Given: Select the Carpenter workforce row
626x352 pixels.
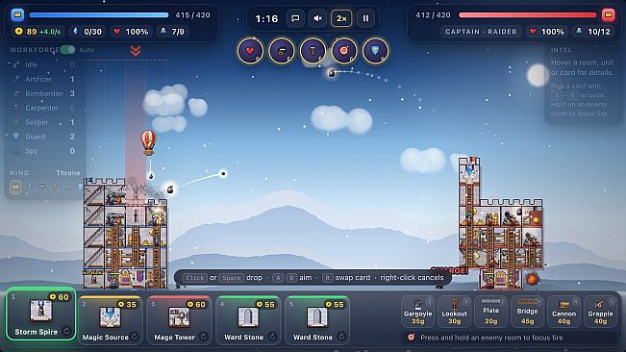Looking at the screenshot, I should (x=43, y=108).
